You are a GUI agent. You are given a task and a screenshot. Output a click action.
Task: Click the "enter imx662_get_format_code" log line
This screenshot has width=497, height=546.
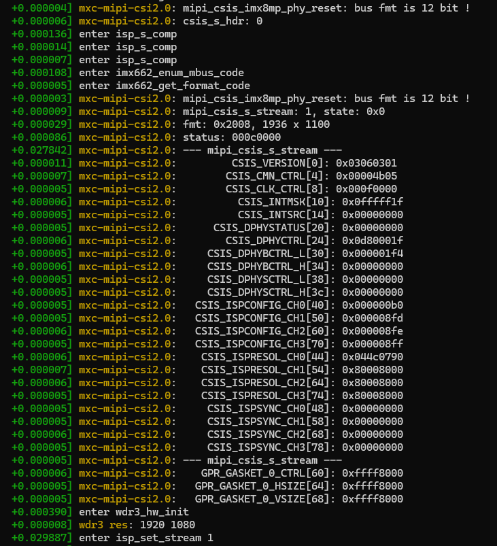pos(165,86)
